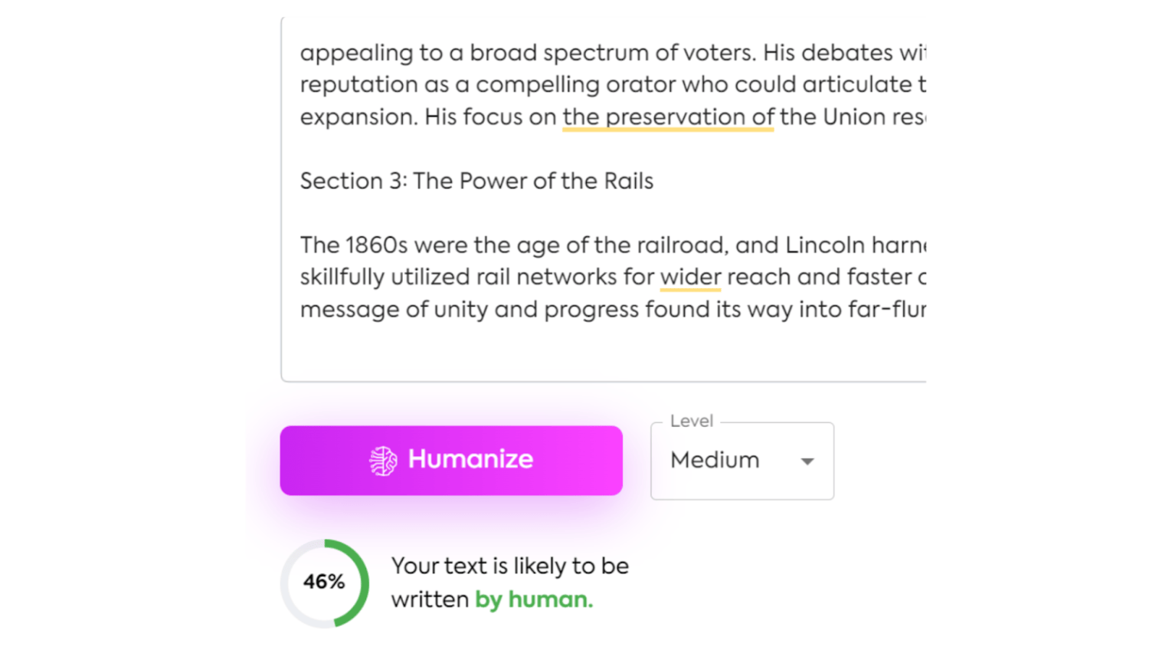Image resolution: width=1172 pixels, height=660 pixels.
Task: Click the Level dropdown arrow icon
Action: (x=806, y=461)
